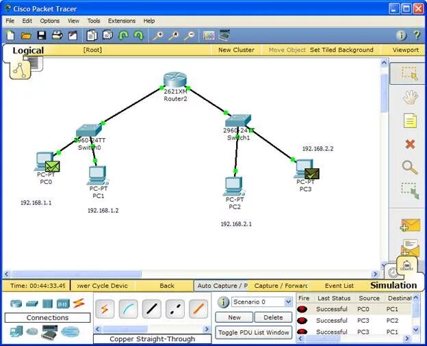Click the Delete scenario button
This screenshot has width=427, height=346.
(x=273, y=317)
